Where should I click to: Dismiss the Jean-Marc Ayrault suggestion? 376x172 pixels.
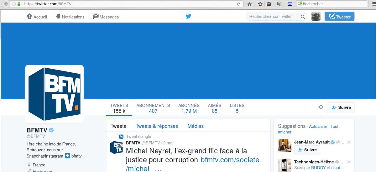349,142
